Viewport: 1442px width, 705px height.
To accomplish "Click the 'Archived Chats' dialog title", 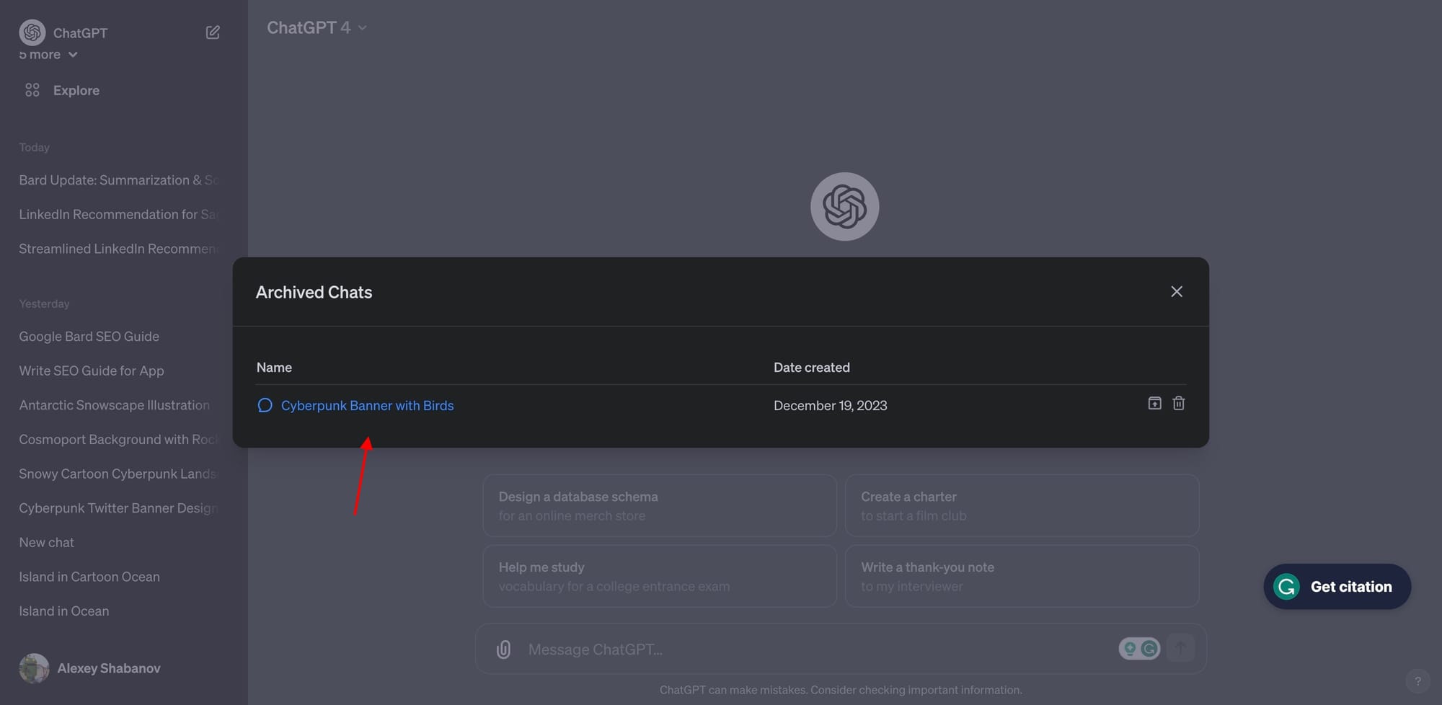I will coord(314,292).
